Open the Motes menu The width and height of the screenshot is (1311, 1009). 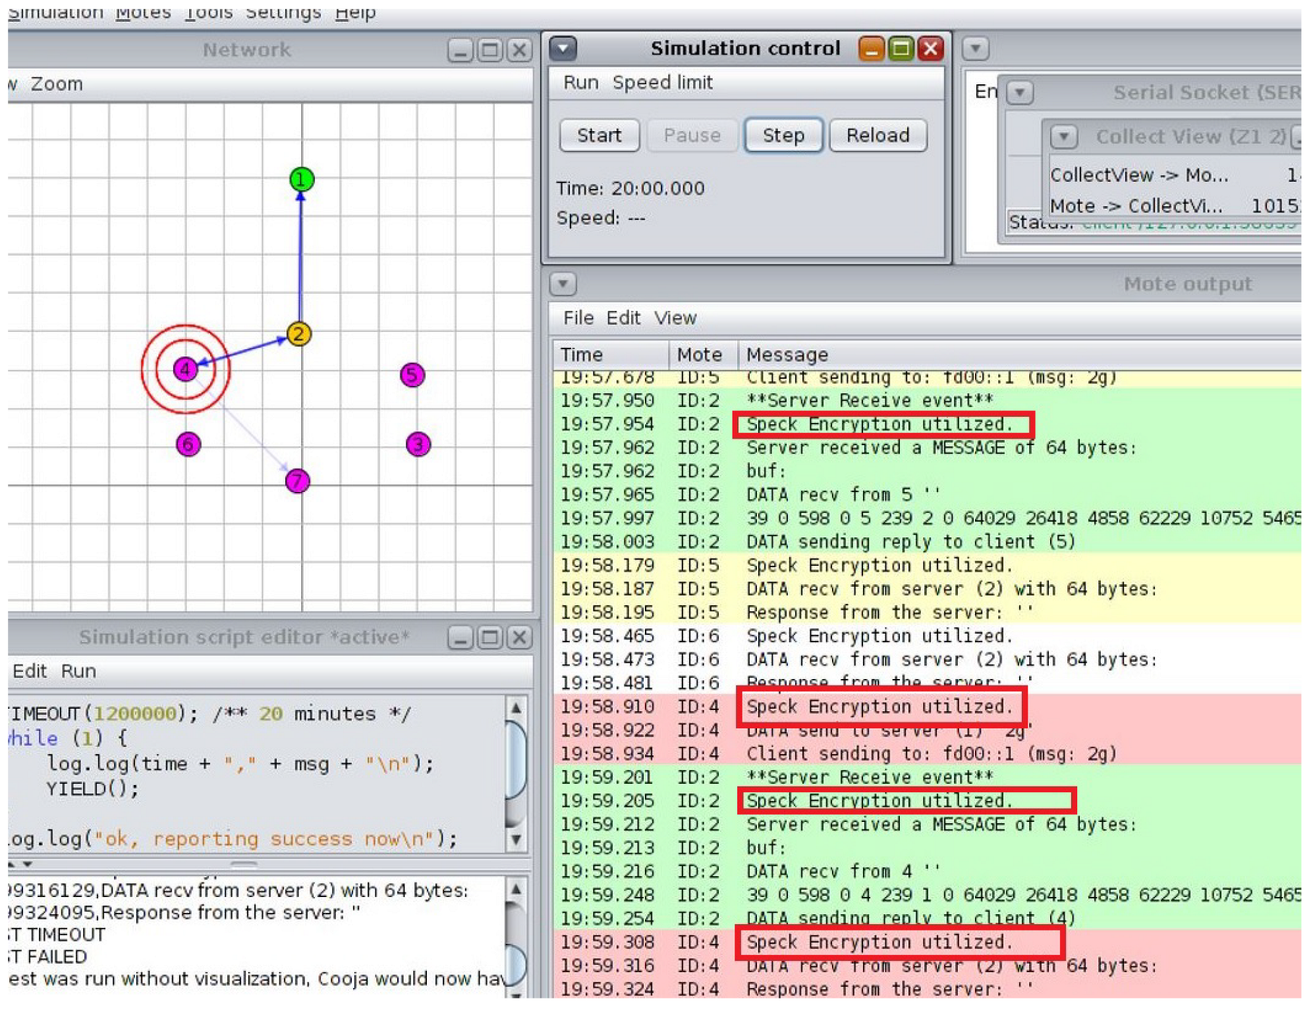point(143,12)
